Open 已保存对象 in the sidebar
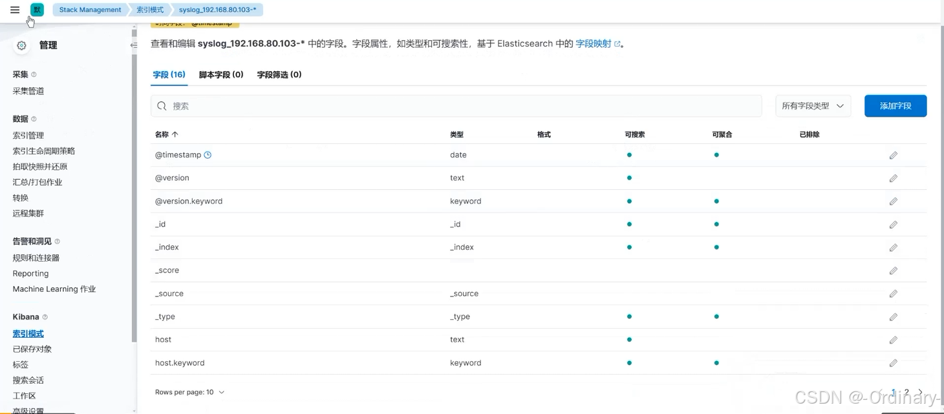 point(32,349)
